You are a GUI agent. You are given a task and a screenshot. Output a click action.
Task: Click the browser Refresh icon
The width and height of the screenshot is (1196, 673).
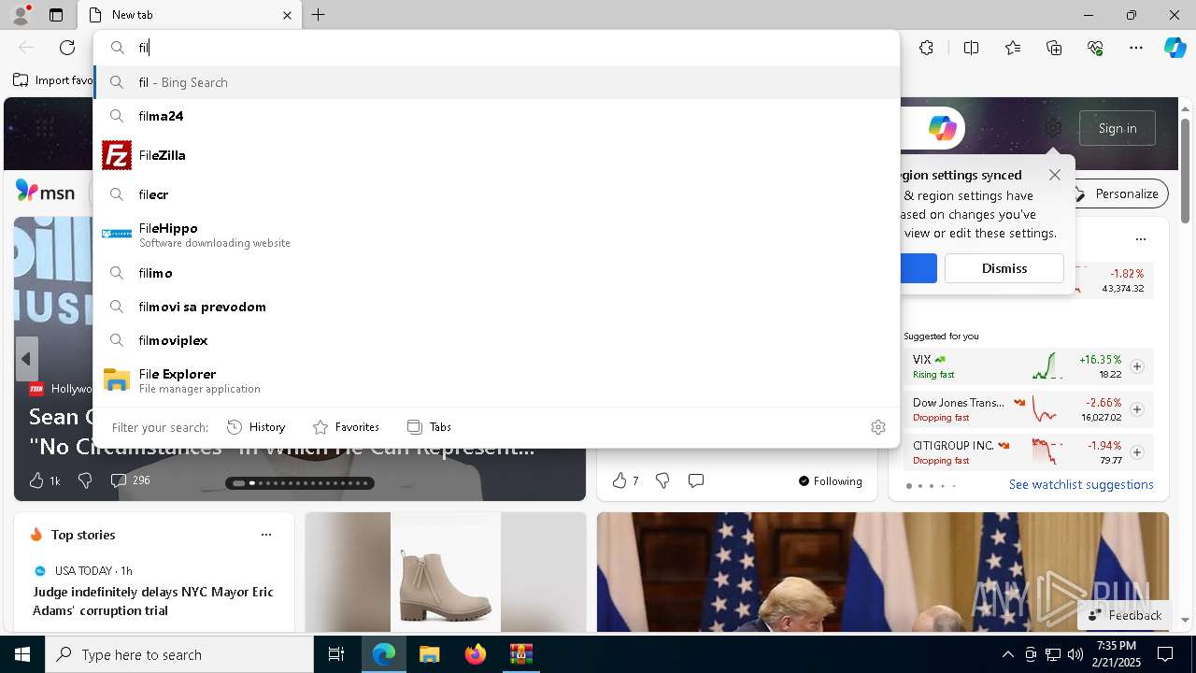tap(67, 48)
